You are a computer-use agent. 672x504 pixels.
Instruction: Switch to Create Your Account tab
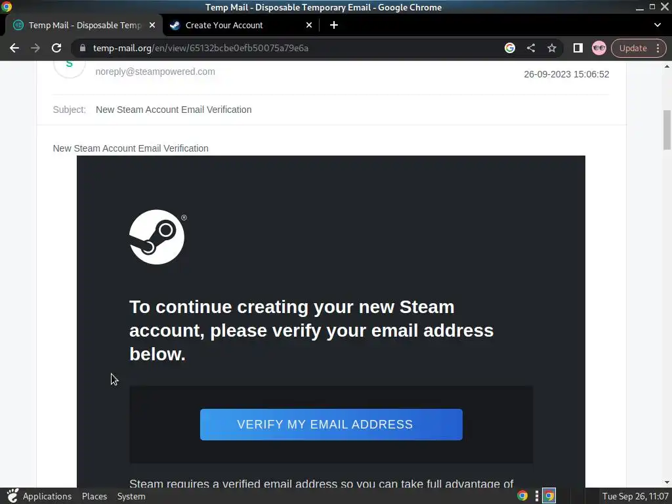[241, 26]
